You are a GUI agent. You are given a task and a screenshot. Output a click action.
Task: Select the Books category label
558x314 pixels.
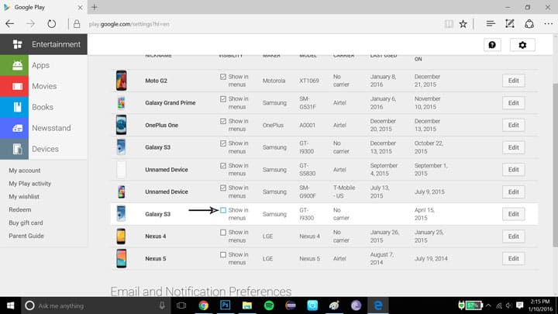(x=43, y=107)
